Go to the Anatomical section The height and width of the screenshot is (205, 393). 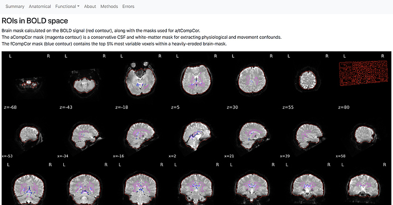click(40, 6)
